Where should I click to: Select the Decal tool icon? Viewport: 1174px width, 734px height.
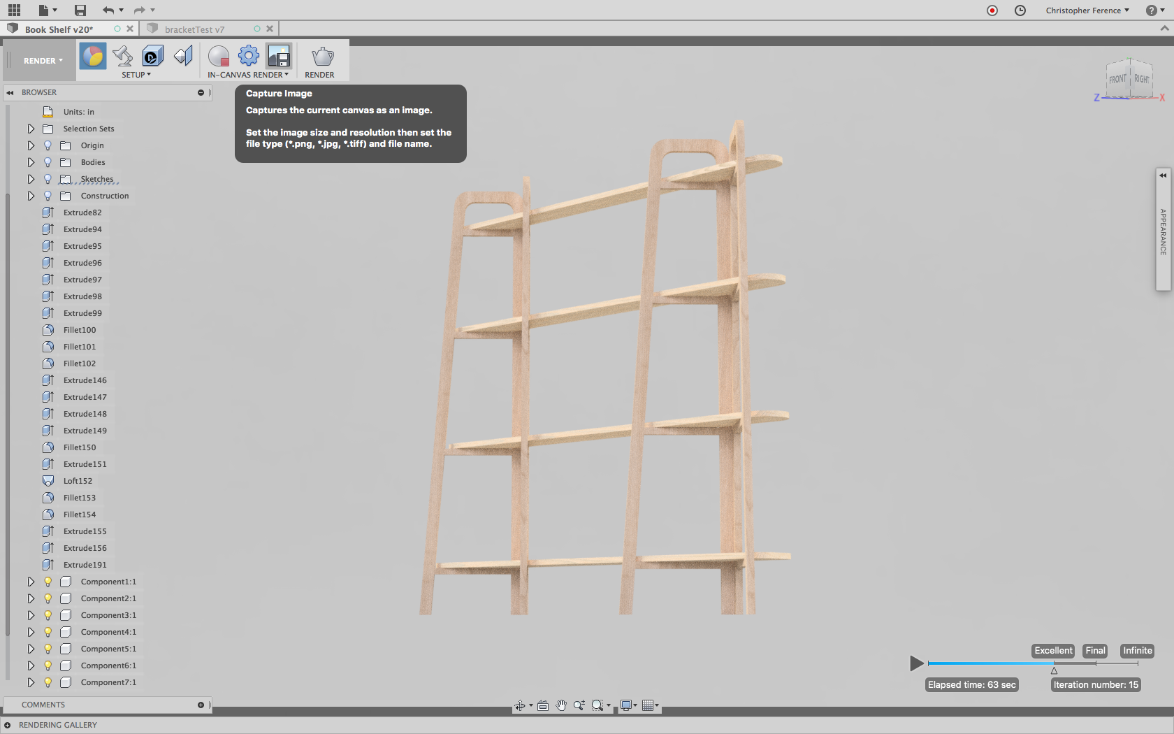153,56
